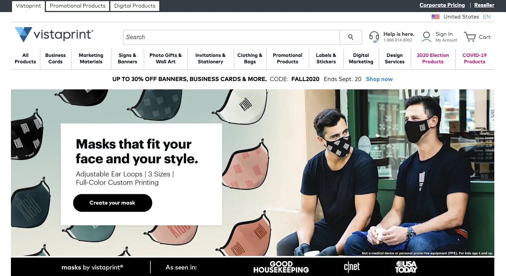The image size is (506, 276).
Task: Switch to the Digital Products tab
Action: pyautogui.click(x=135, y=6)
